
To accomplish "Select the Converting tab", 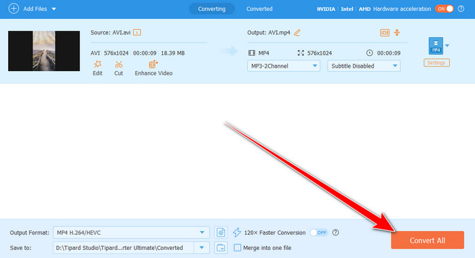I will (212, 9).
